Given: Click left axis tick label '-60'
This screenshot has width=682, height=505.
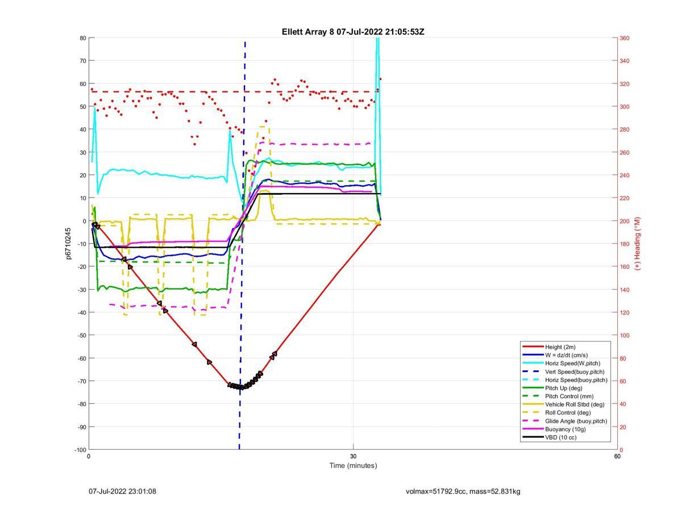Looking at the screenshot, I should tap(82, 358).
